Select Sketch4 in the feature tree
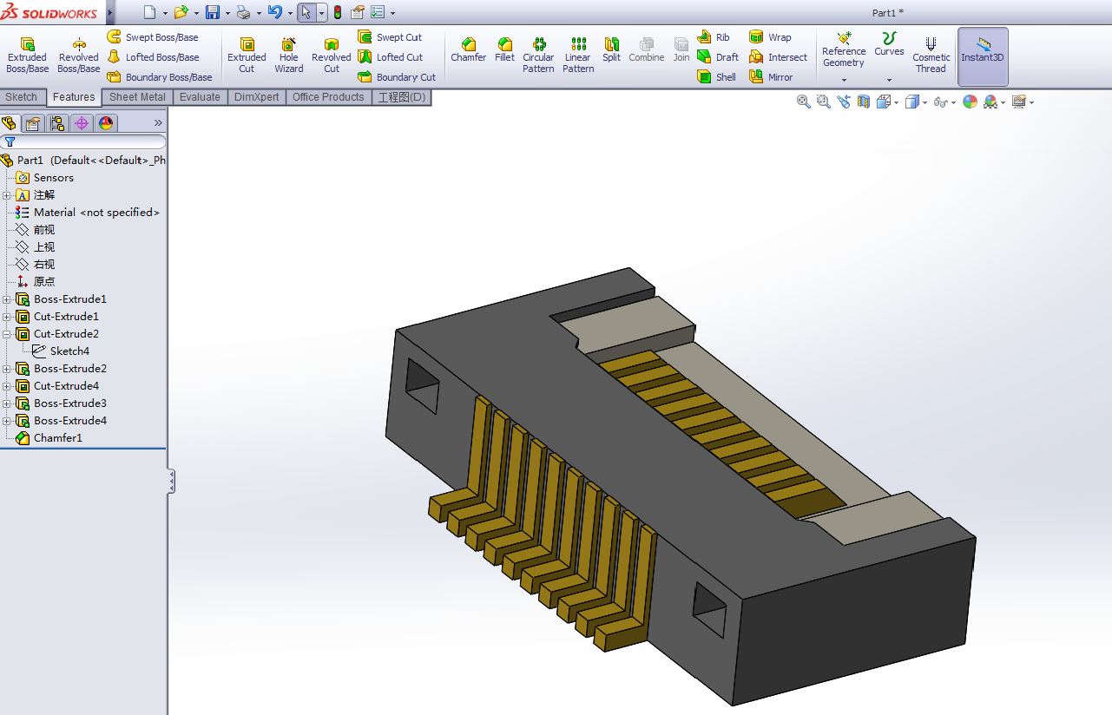The height and width of the screenshot is (715, 1112). click(x=69, y=351)
